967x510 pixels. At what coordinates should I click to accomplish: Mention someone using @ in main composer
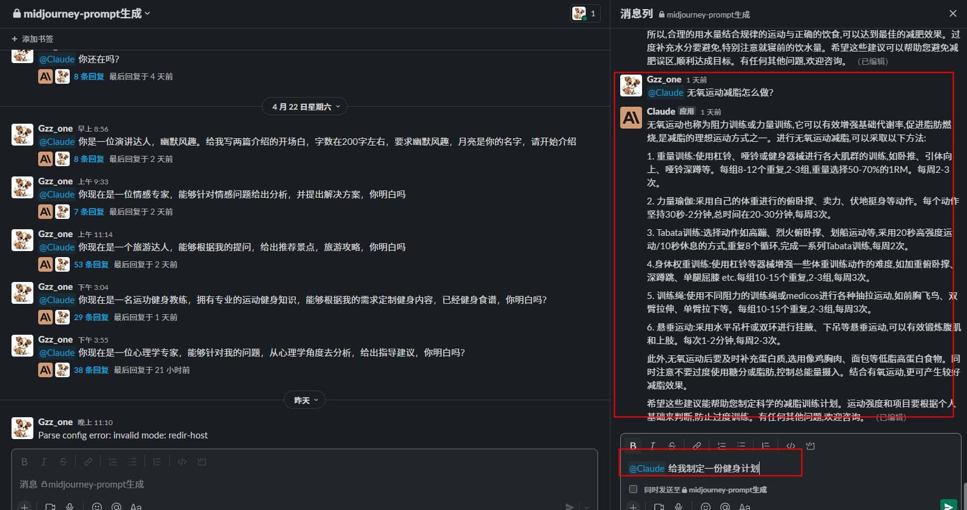(x=116, y=506)
